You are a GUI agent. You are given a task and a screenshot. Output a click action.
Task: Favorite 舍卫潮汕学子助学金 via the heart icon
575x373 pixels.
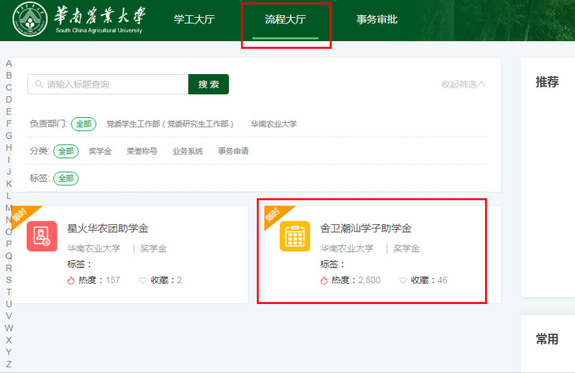[x=403, y=280]
